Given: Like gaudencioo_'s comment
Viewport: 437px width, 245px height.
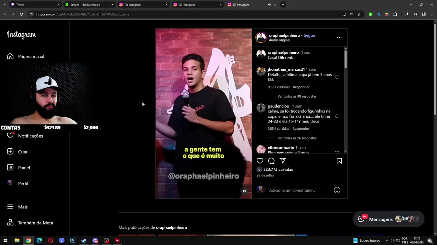Looking at the screenshot, I should click(x=337, y=116).
